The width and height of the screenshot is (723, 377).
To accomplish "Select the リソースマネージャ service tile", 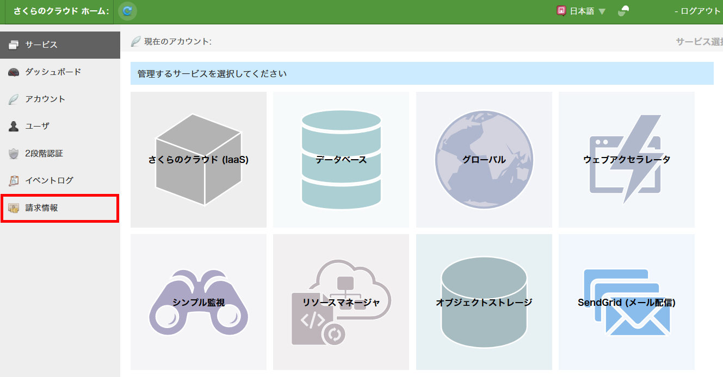I will [341, 302].
